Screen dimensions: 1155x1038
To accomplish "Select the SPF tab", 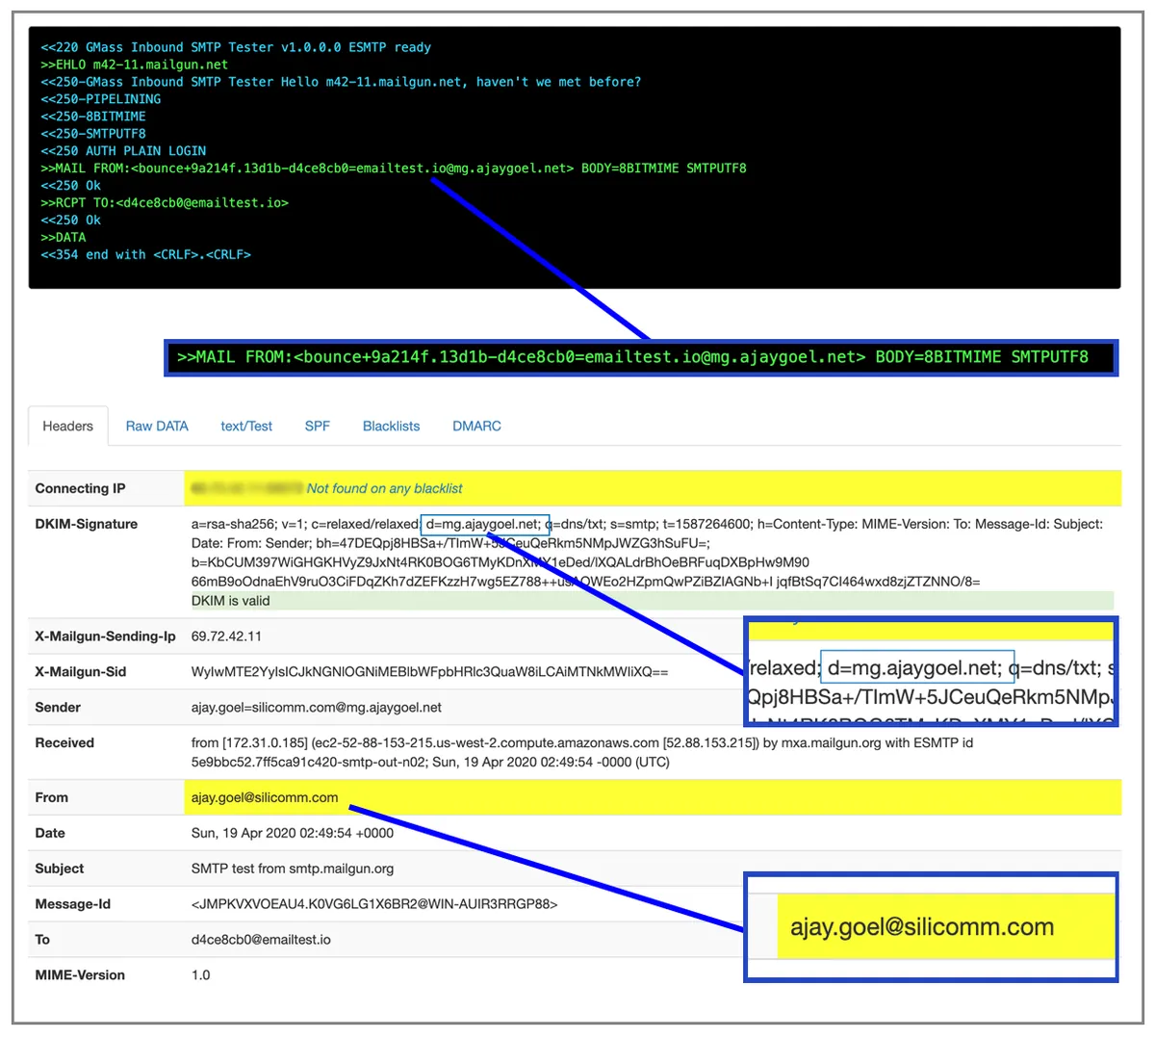I will pos(318,426).
